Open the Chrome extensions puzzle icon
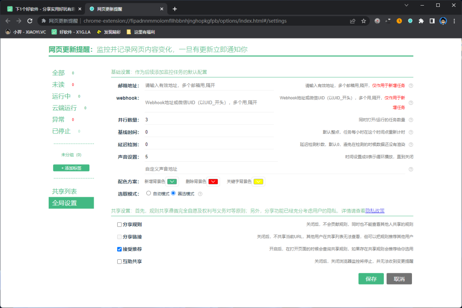The image size is (462, 308). pos(421,20)
